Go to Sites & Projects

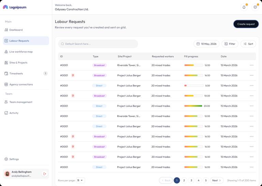tap(16, 63)
